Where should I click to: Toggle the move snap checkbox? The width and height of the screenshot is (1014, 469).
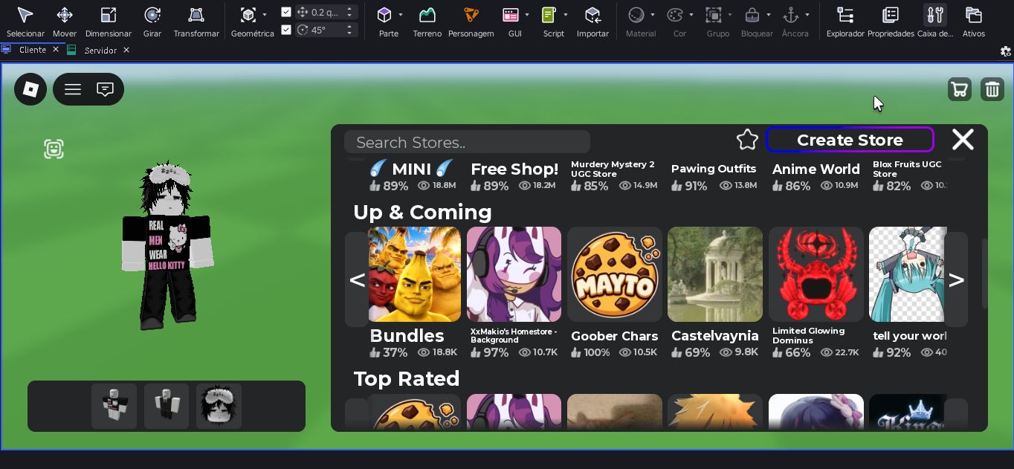click(x=286, y=12)
